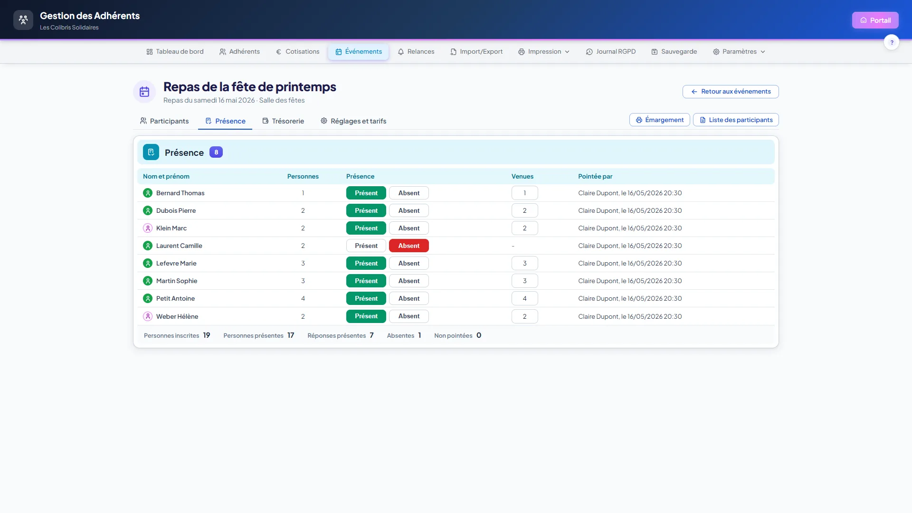Open Journal RGPD
The image size is (912, 513).
611,52
